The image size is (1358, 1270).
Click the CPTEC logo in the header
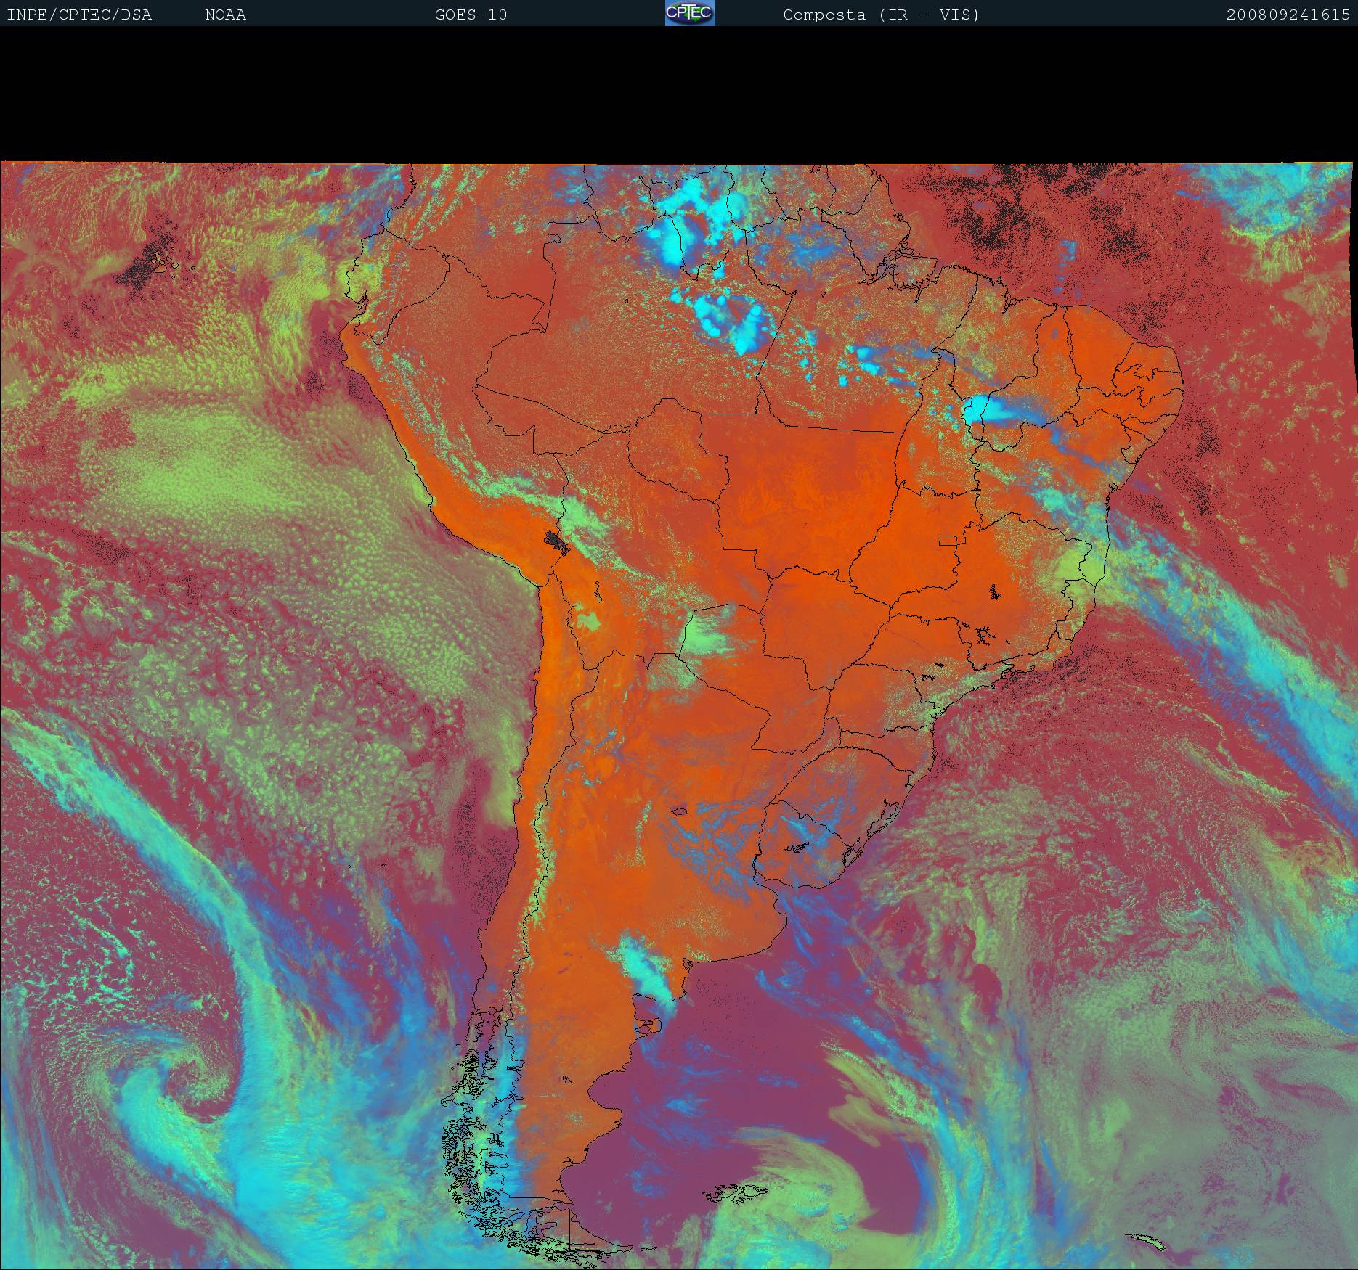coord(690,13)
